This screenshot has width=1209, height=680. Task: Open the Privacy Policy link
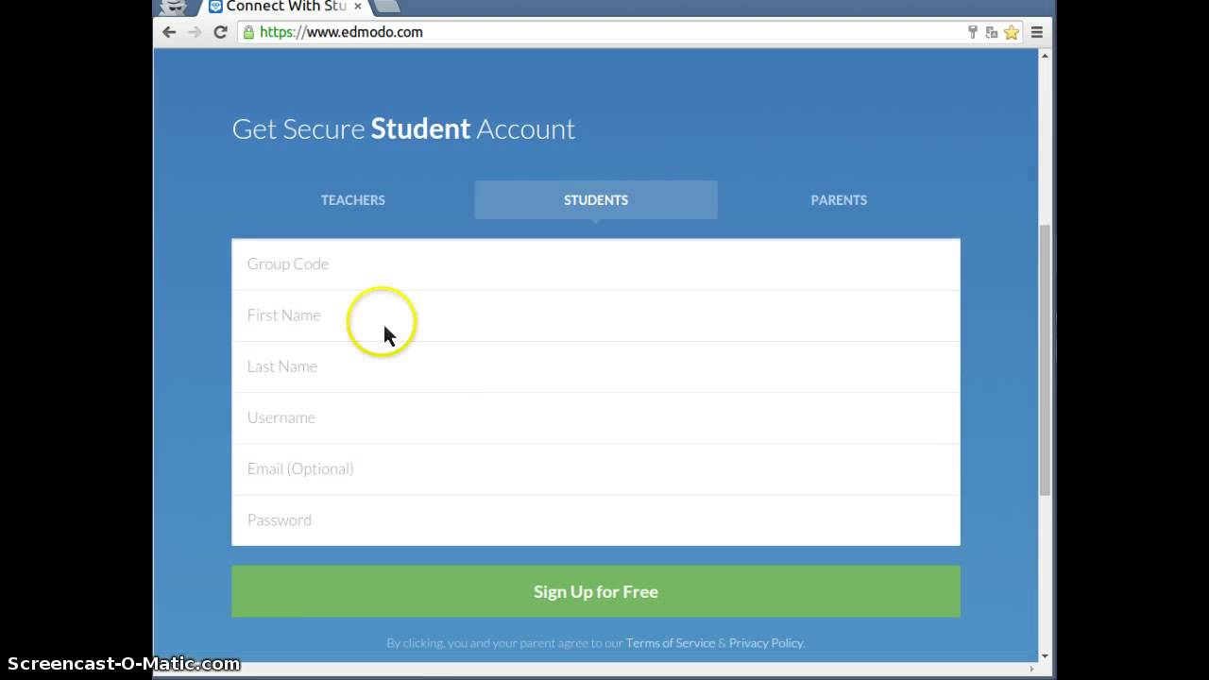766,643
